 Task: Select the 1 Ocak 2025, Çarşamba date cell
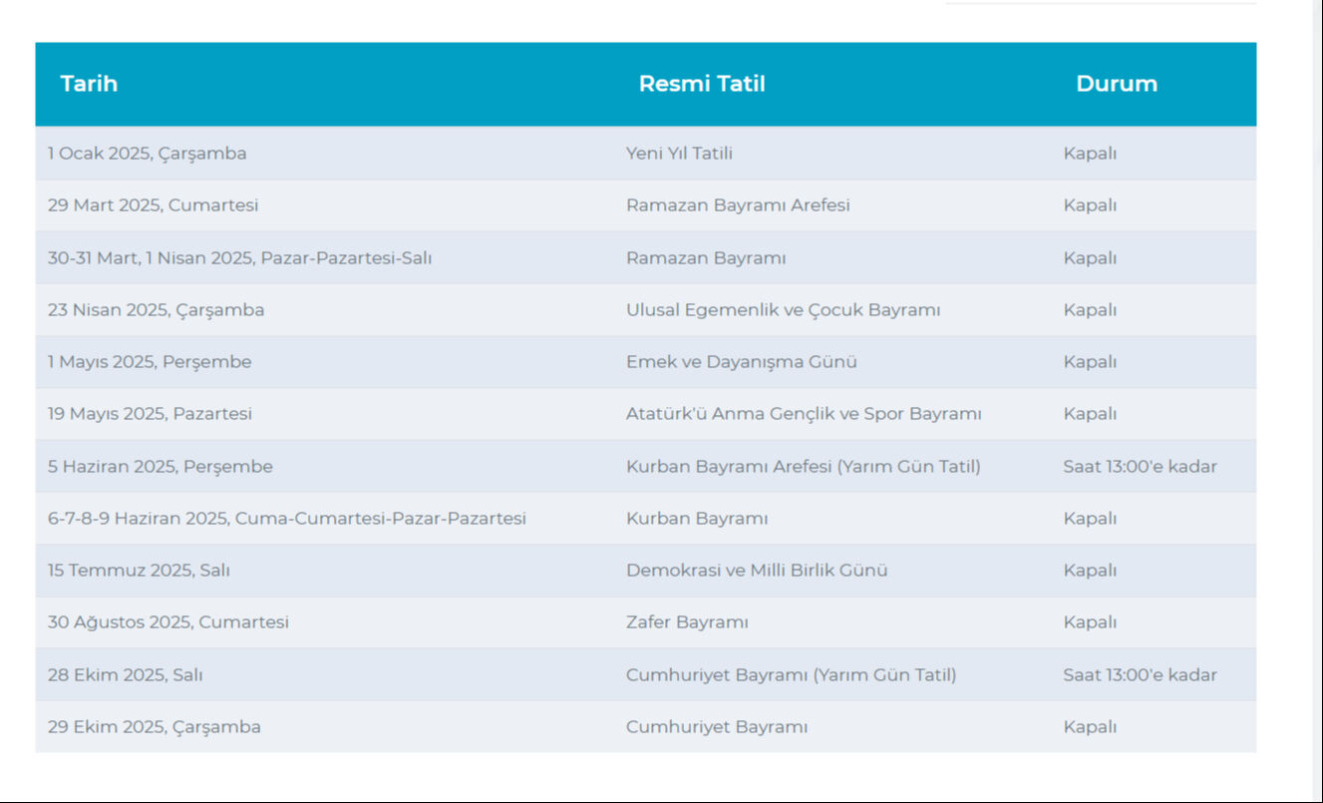[x=148, y=154]
